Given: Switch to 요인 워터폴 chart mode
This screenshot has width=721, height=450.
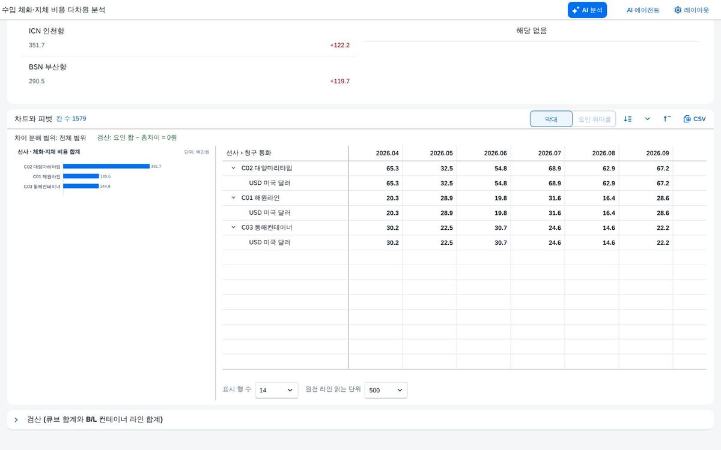Looking at the screenshot, I should 594,119.
